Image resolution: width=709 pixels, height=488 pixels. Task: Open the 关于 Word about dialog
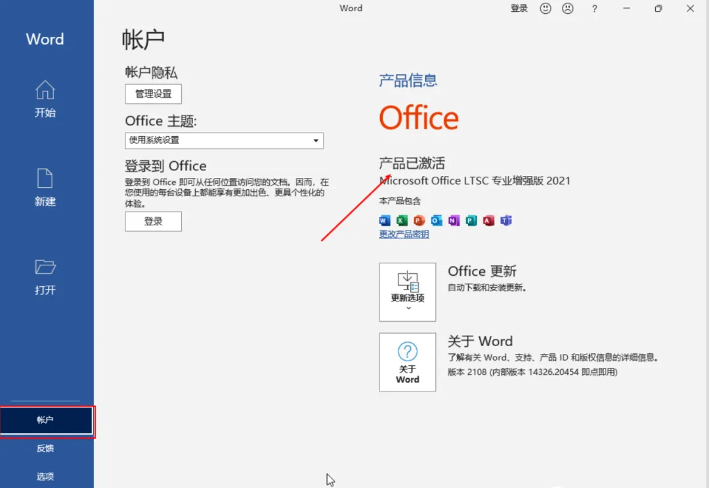click(x=408, y=362)
